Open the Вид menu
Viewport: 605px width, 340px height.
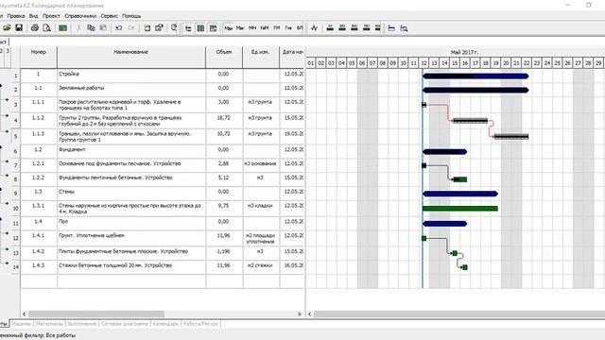coord(34,16)
